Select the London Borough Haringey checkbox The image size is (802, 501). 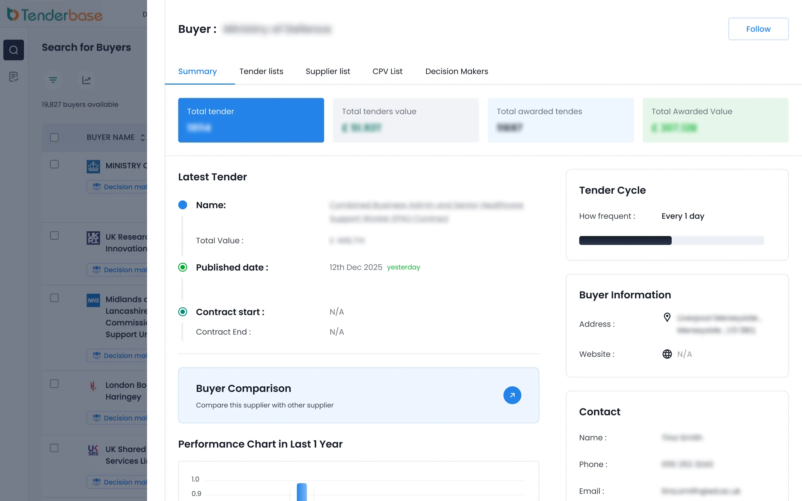tap(54, 384)
